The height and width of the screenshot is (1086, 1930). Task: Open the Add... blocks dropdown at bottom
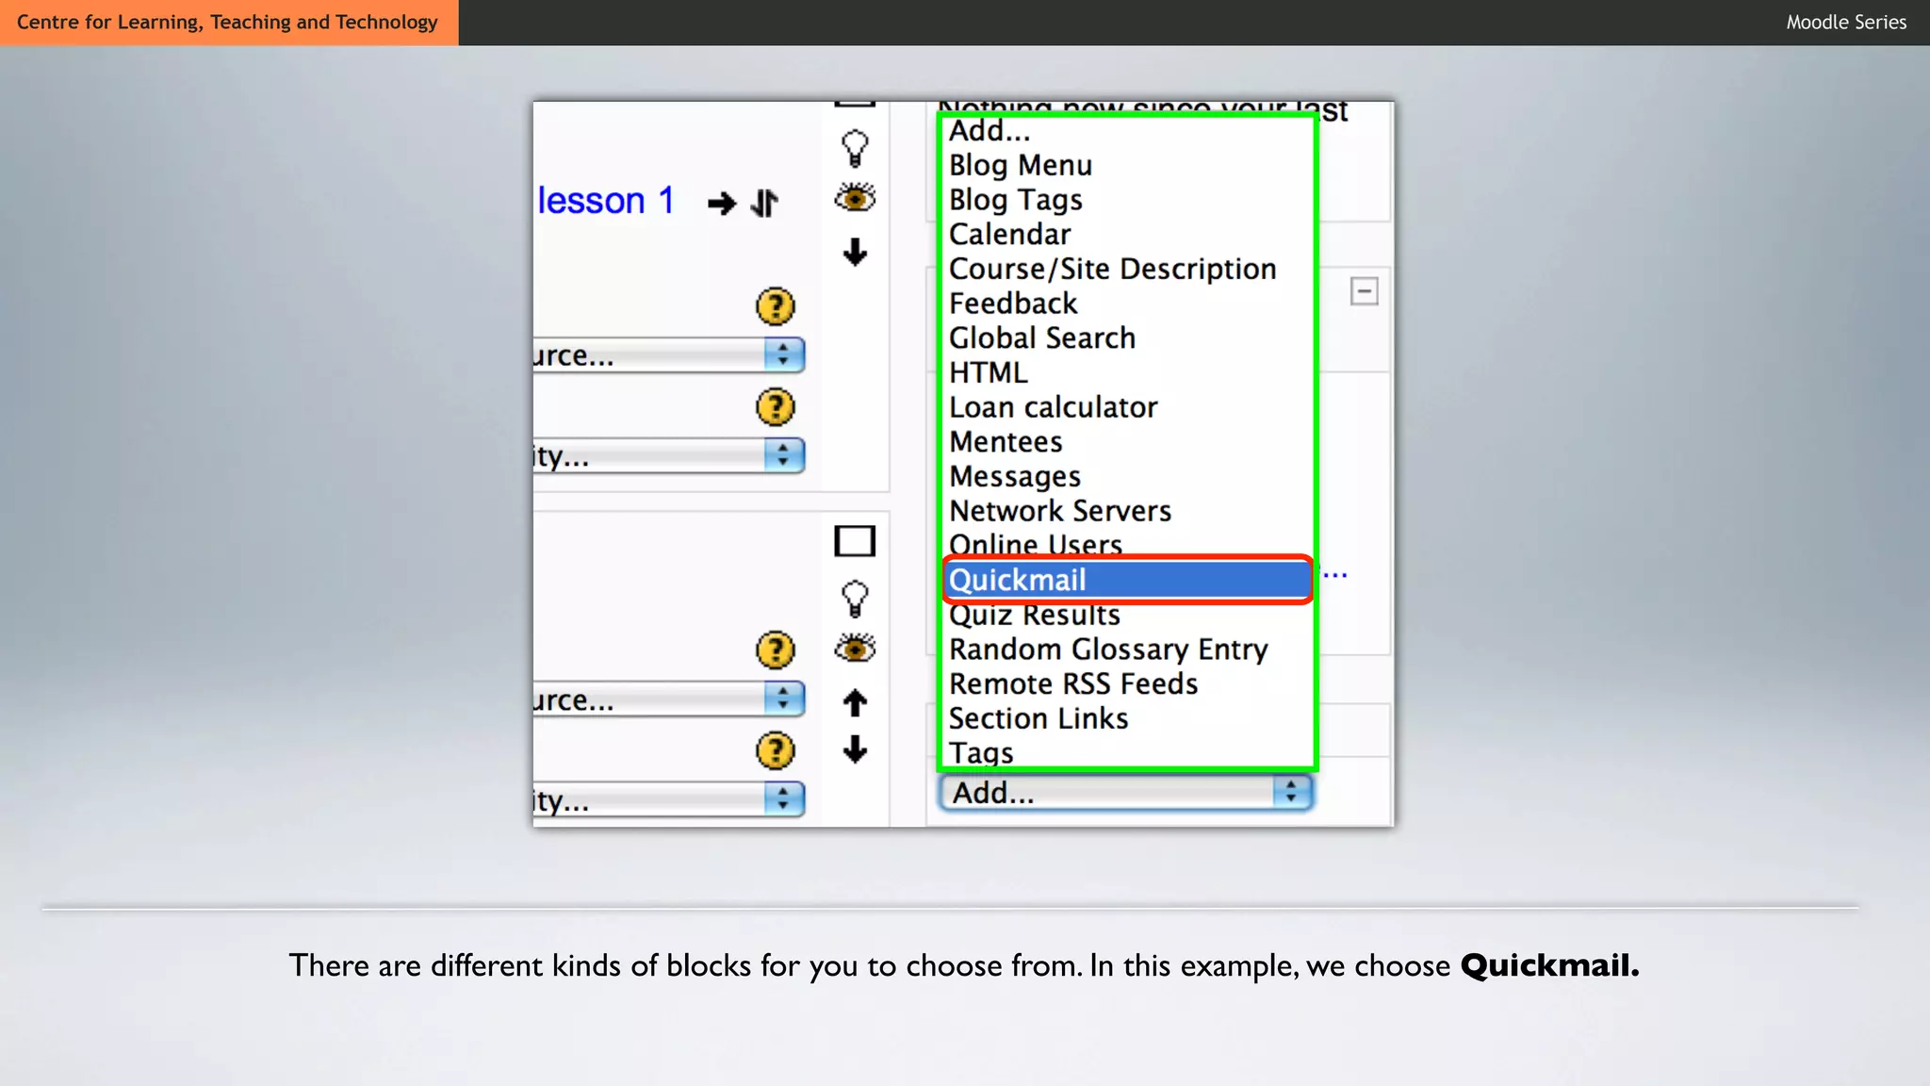pos(1125,793)
